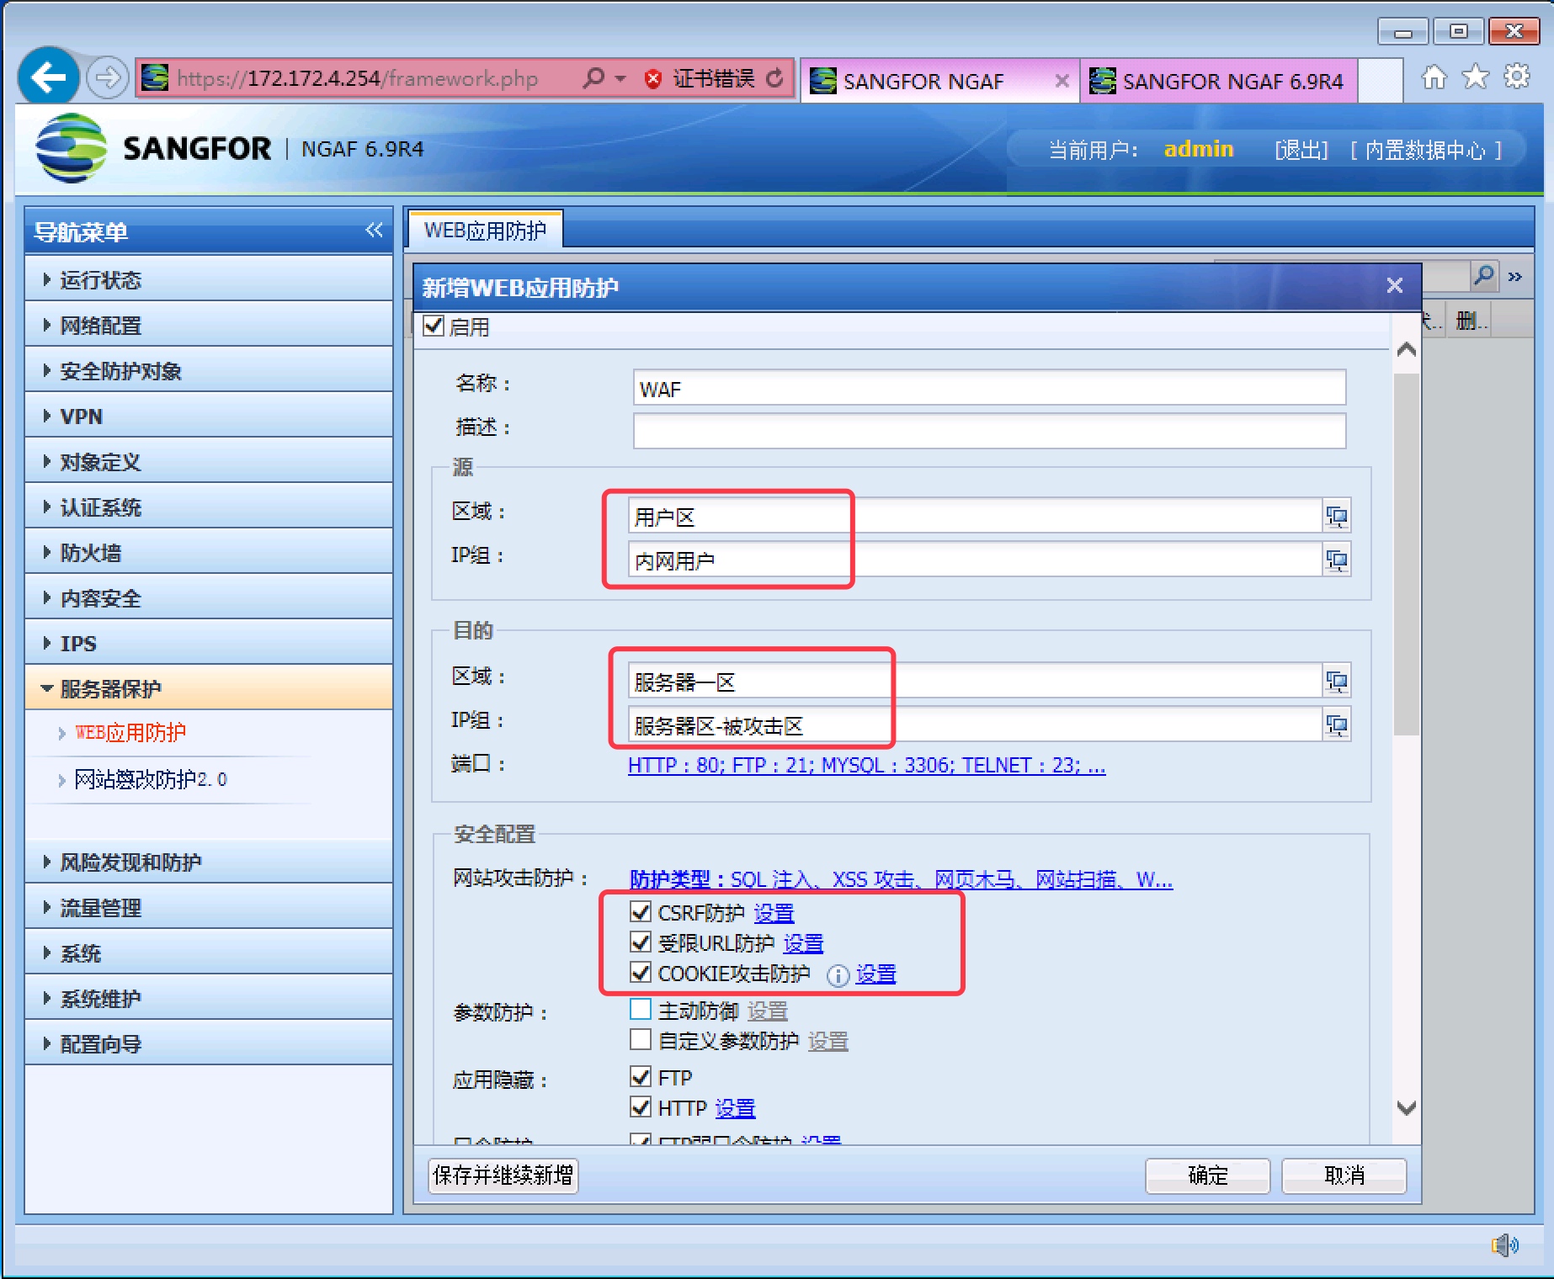Uncheck the CSRF防护 checkbox
The image size is (1554, 1279).
point(641,911)
